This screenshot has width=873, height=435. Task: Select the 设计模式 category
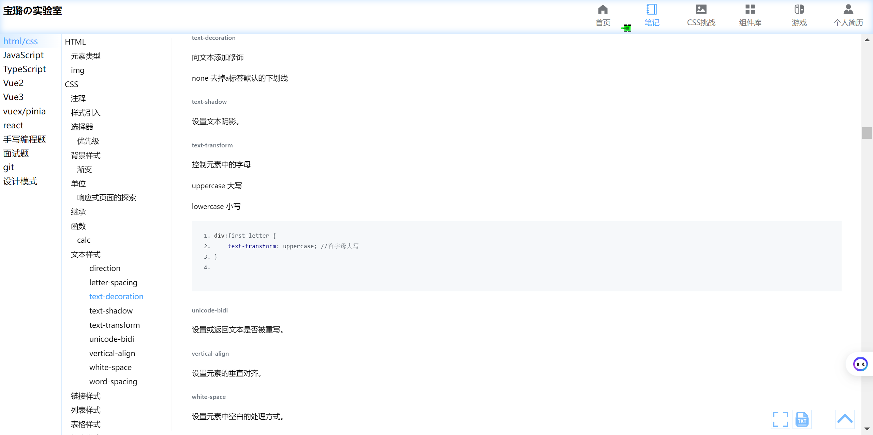click(20, 181)
